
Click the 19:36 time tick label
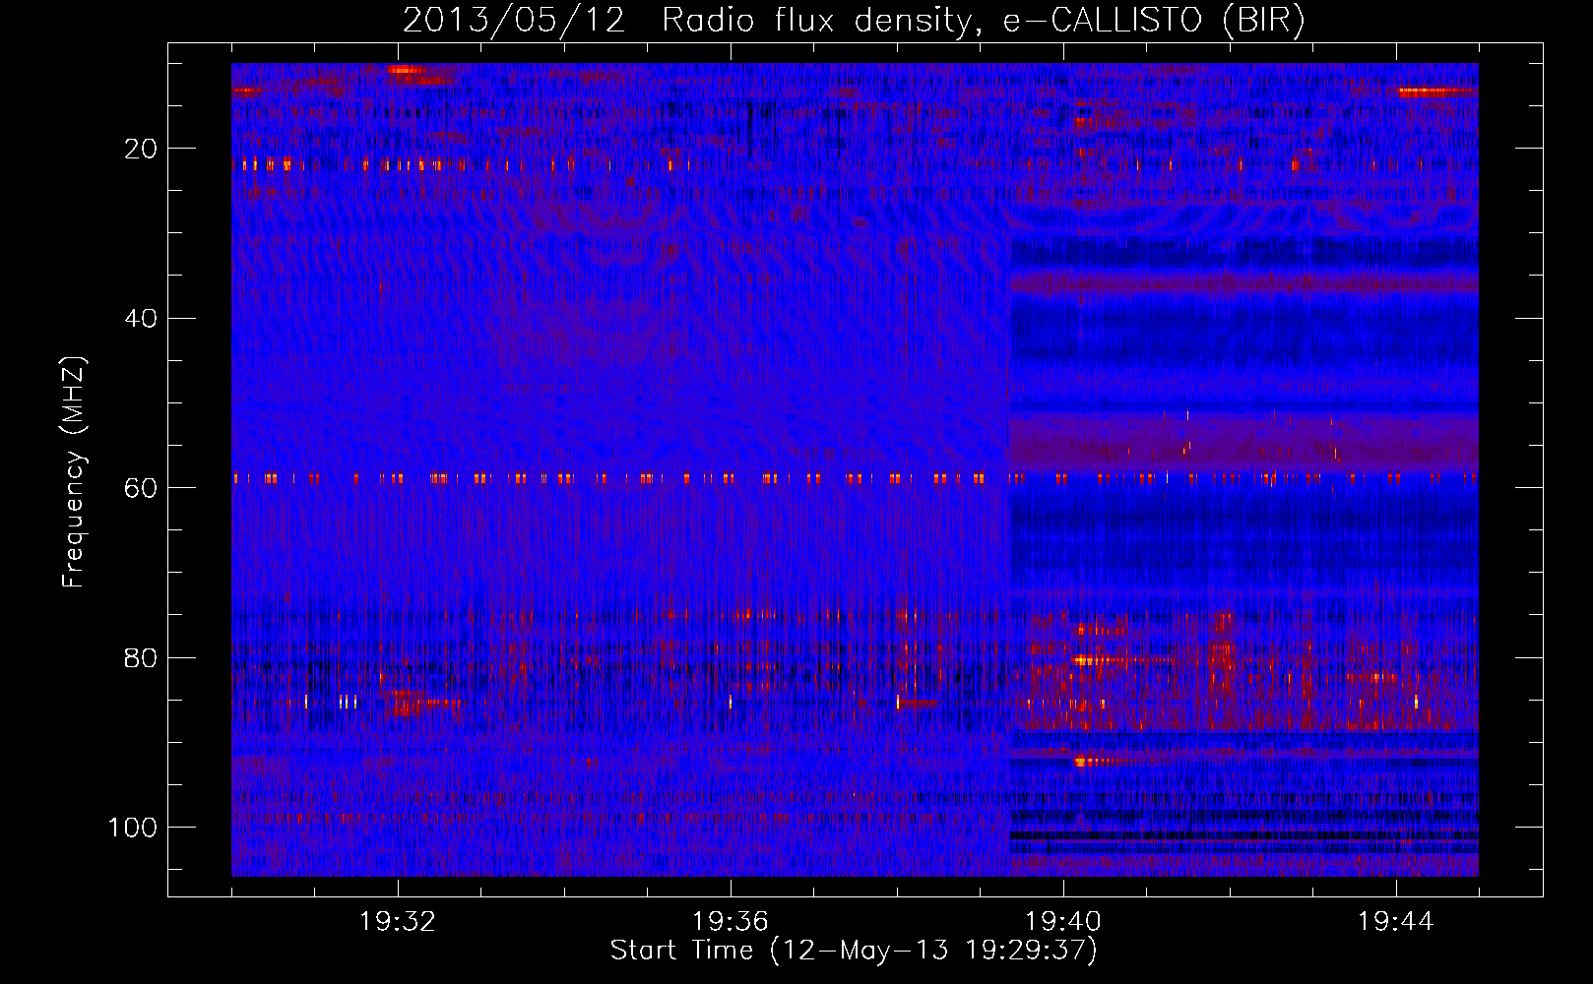tap(731, 922)
